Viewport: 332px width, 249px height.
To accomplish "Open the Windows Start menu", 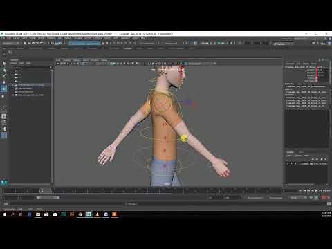I will [x=4, y=214].
